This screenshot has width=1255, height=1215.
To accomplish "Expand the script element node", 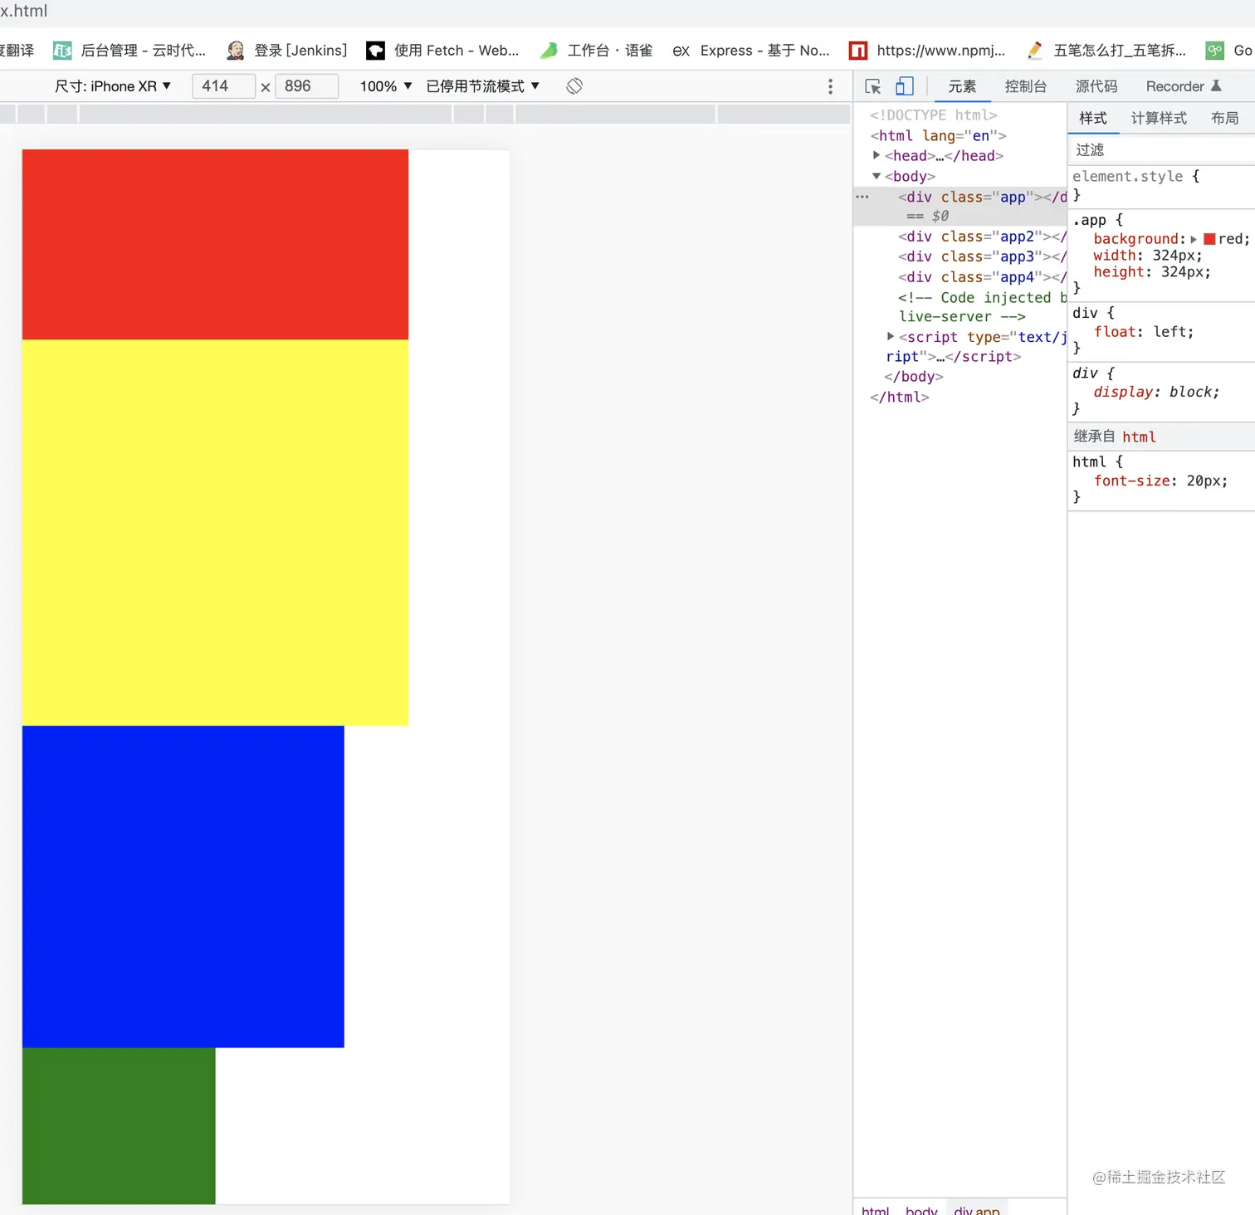I will [x=891, y=336].
